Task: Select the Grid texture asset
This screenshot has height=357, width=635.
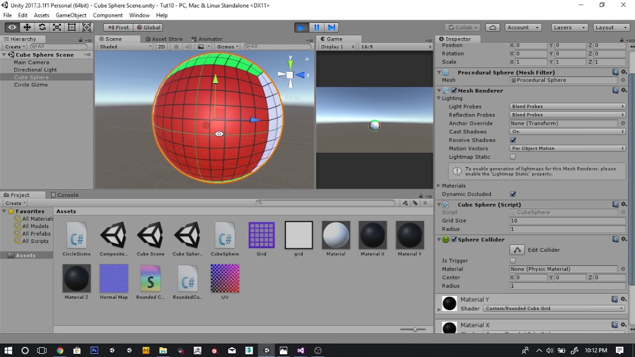Action: (261, 239)
